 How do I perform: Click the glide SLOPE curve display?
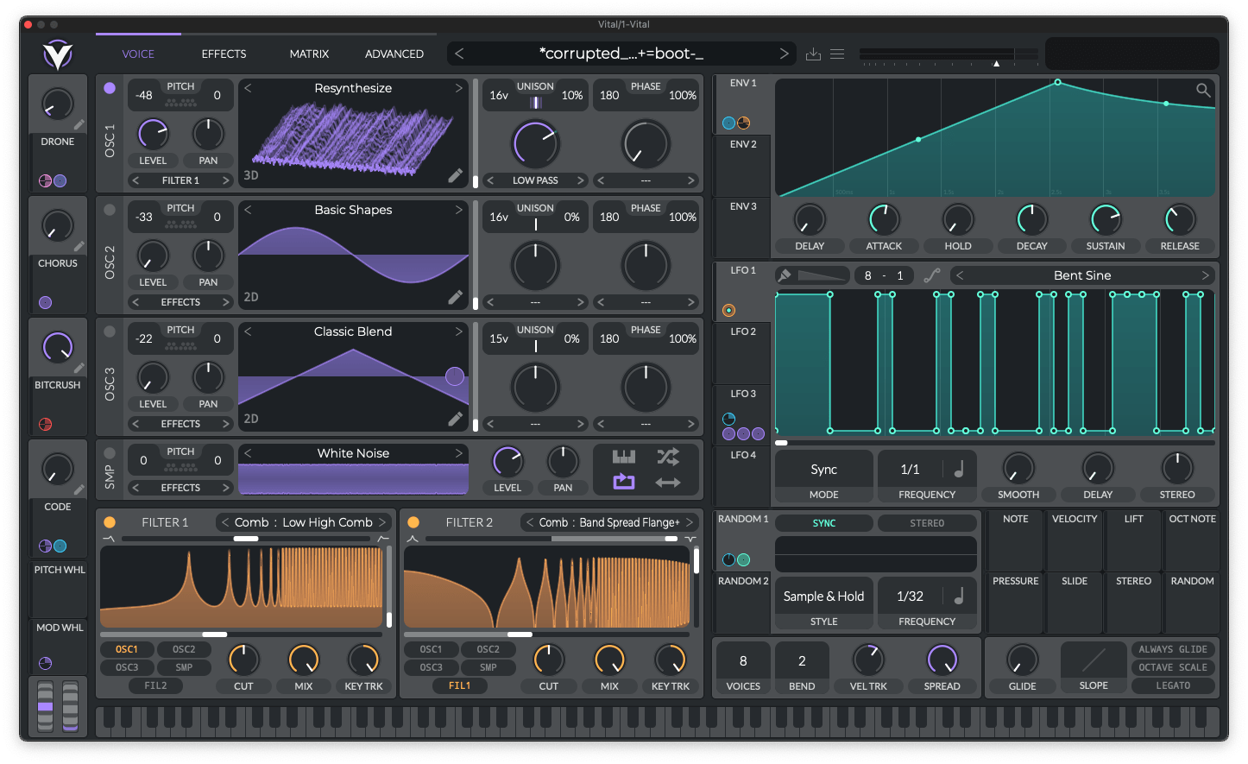[x=1094, y=660]
